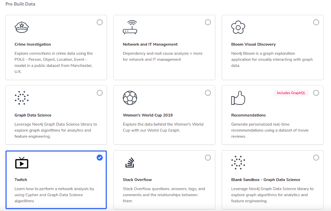Click the Explore the Women's World Cup data description

click(163, 127)
